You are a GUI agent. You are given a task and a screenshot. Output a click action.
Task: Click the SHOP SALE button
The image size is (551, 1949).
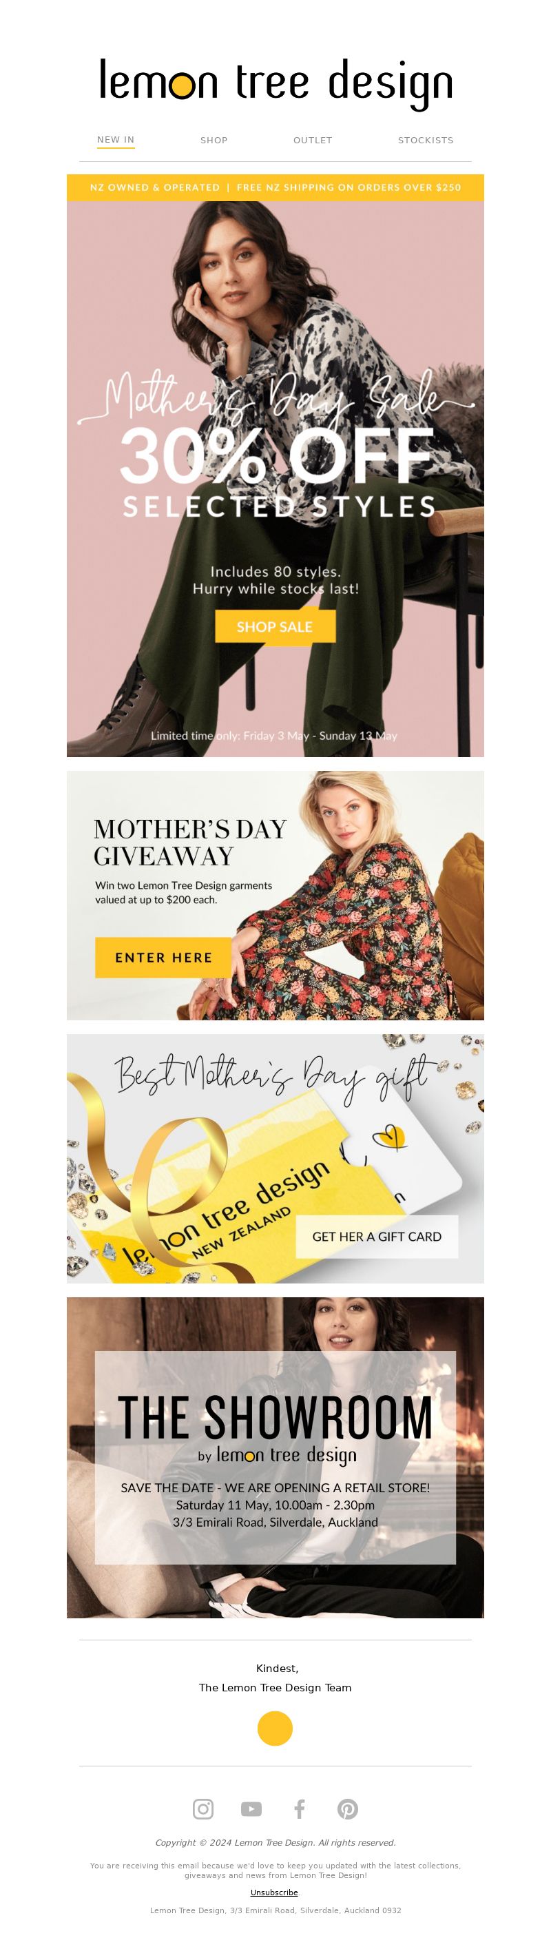click(x=275, y=626)
